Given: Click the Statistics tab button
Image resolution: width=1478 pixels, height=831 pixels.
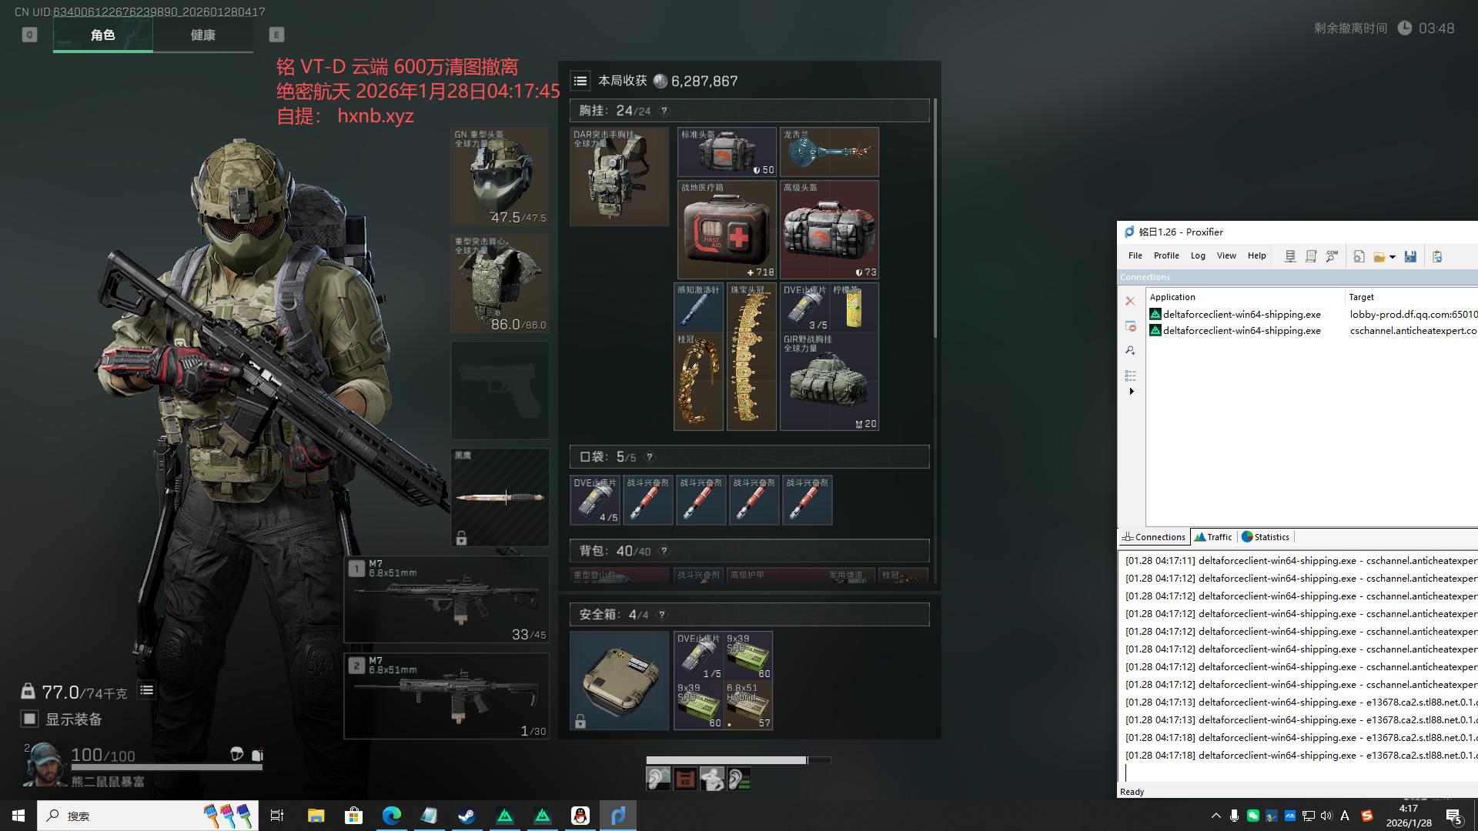Looking at the screenshot, I should pyautogui.click(x=1266, y=537).
